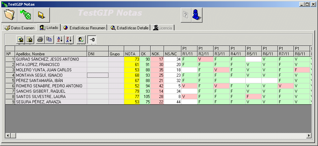Click the student with checkmark icon
This screenshot has width=318, height=146.
(x=81, y=39)
